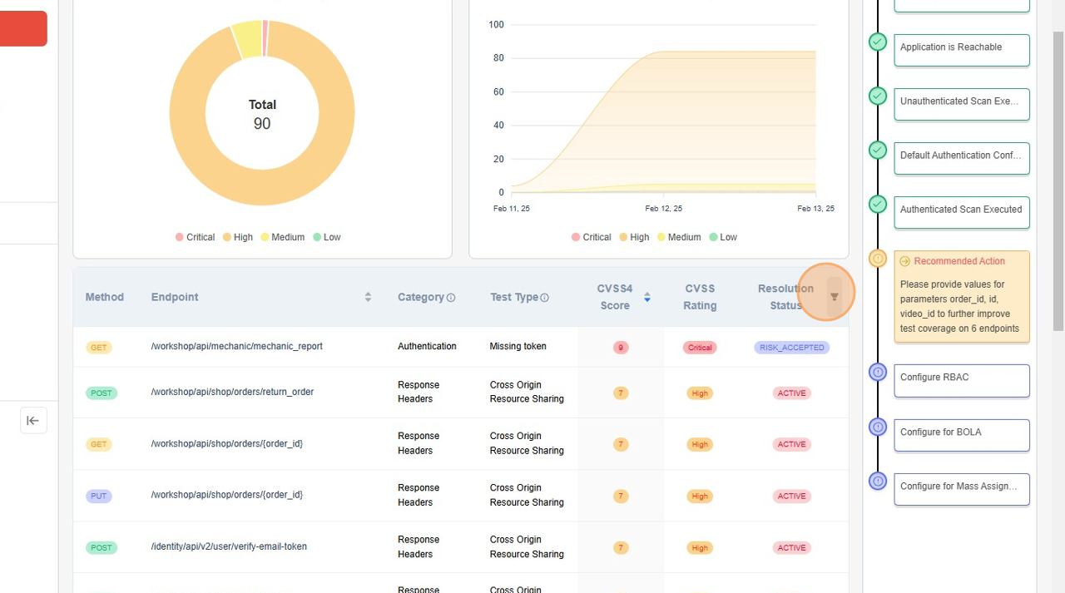Collapse the sidebar with arrow icon
The height and width of the screenshot is (593, 1065).
click(x=33, y=421)
